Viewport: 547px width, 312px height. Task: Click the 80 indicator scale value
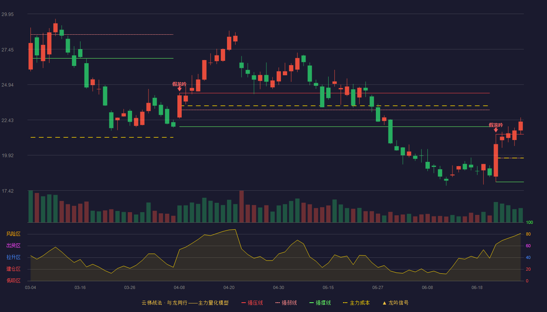tap(528, 234)
